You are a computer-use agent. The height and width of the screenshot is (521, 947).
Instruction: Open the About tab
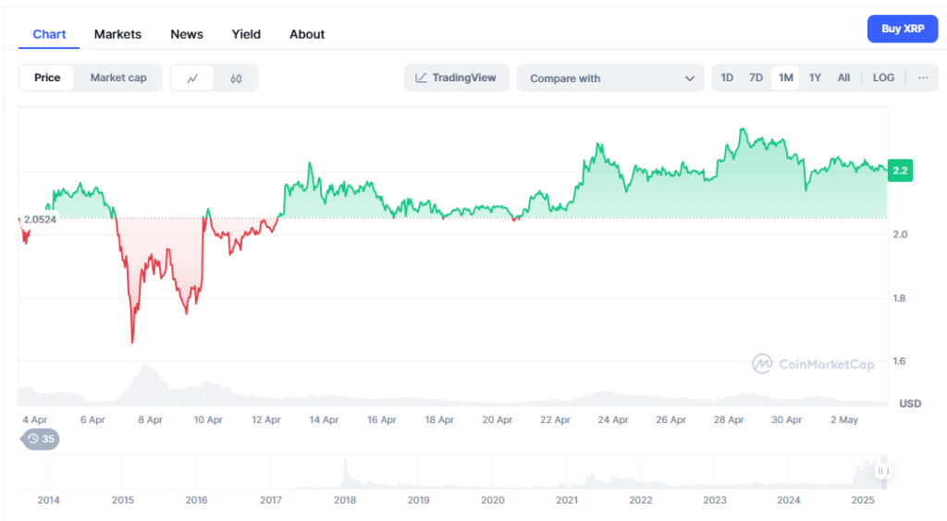click(x=307, y=34)
